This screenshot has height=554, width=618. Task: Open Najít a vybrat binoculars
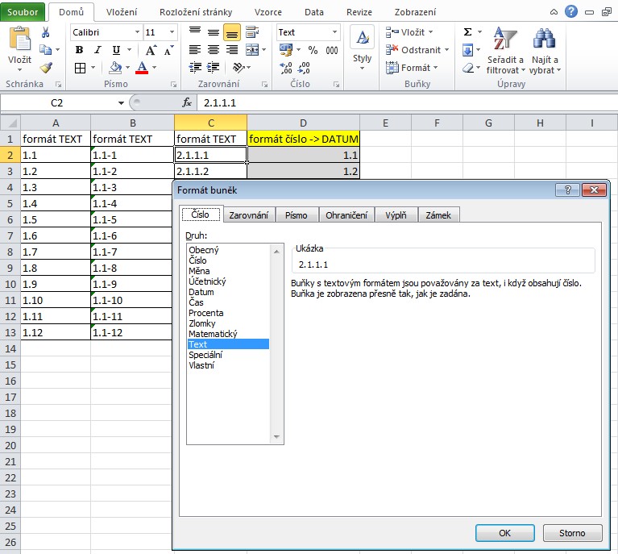545,50
